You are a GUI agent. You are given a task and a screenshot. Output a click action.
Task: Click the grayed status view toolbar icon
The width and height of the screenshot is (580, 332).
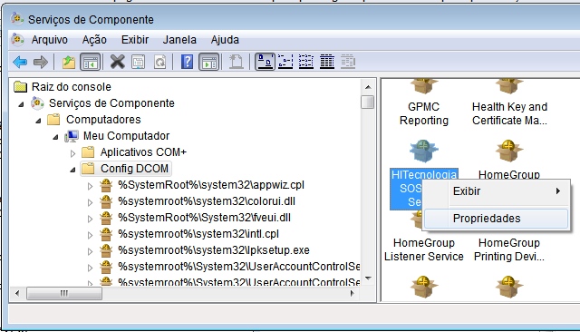(x=348, y=62)
